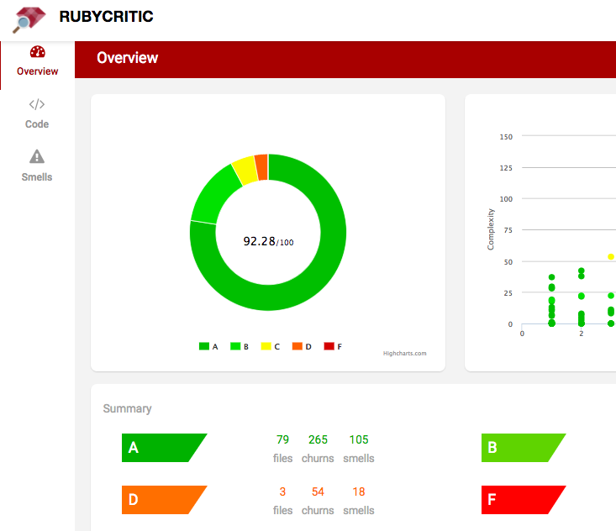
Task: Click the yellow C donut segment
Action: (245, 170)
